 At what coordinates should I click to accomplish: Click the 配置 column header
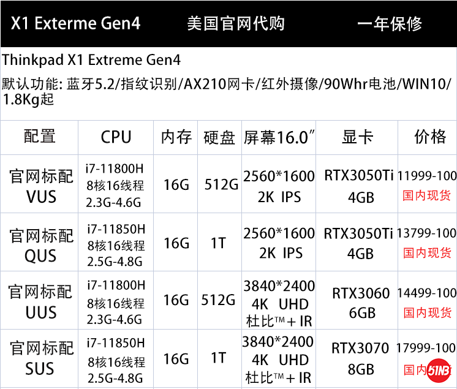click(x=40, y=137)
